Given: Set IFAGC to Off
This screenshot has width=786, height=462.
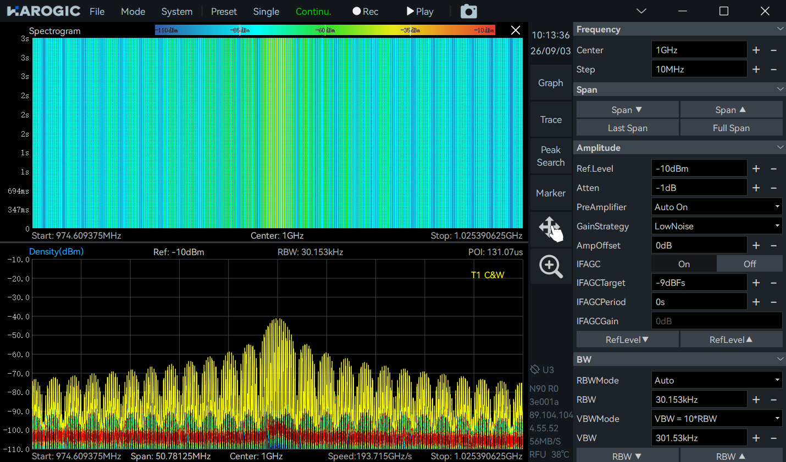Looking at the screenshot, I should pos(750,264).
